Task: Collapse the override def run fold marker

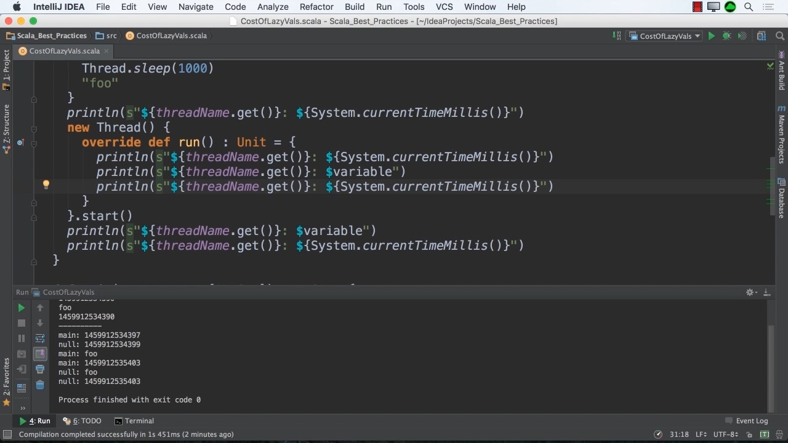Action: [x=34, y=143]
